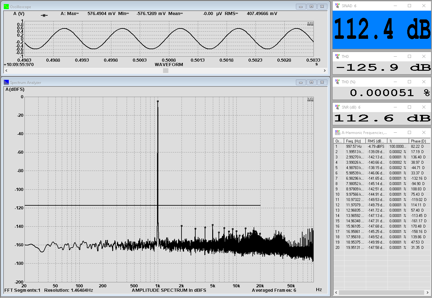Click the A(dBFS) axis label in Spectrum Analyzer
Viewport: 432px width, 298px height.
point(15,90)
